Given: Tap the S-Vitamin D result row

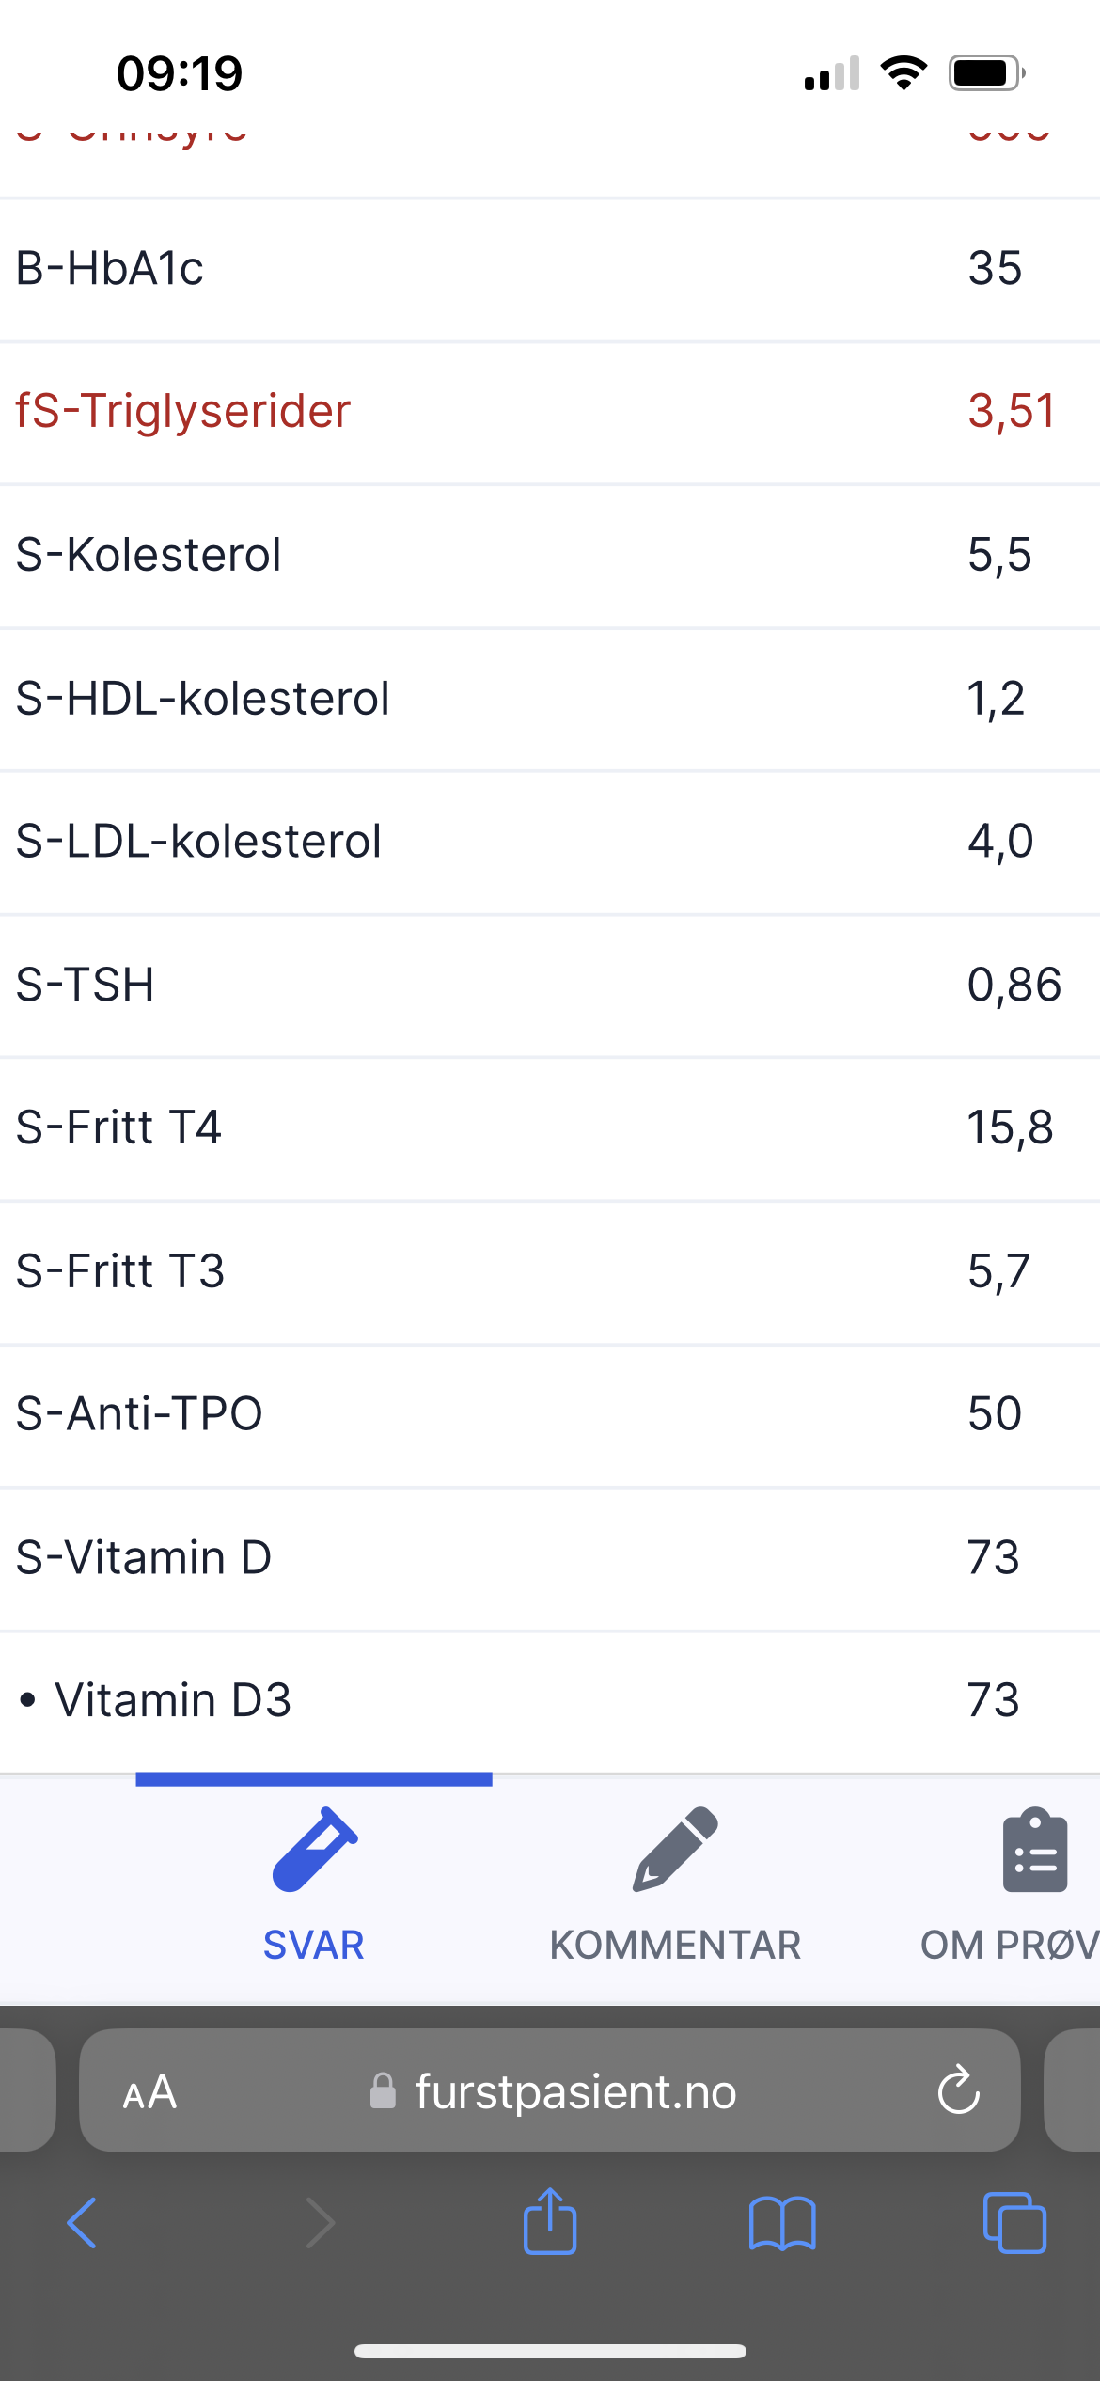Looking at the screenshot, I should 550,1557.
